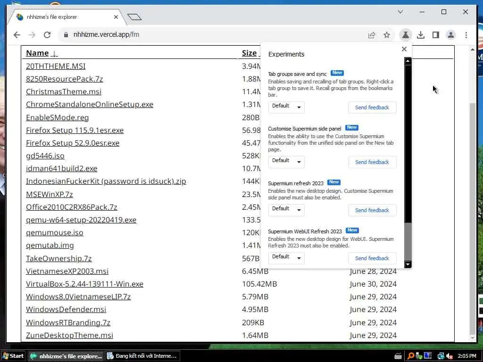Open the Supermium refresh 2023 dropdown

[286, 210]
